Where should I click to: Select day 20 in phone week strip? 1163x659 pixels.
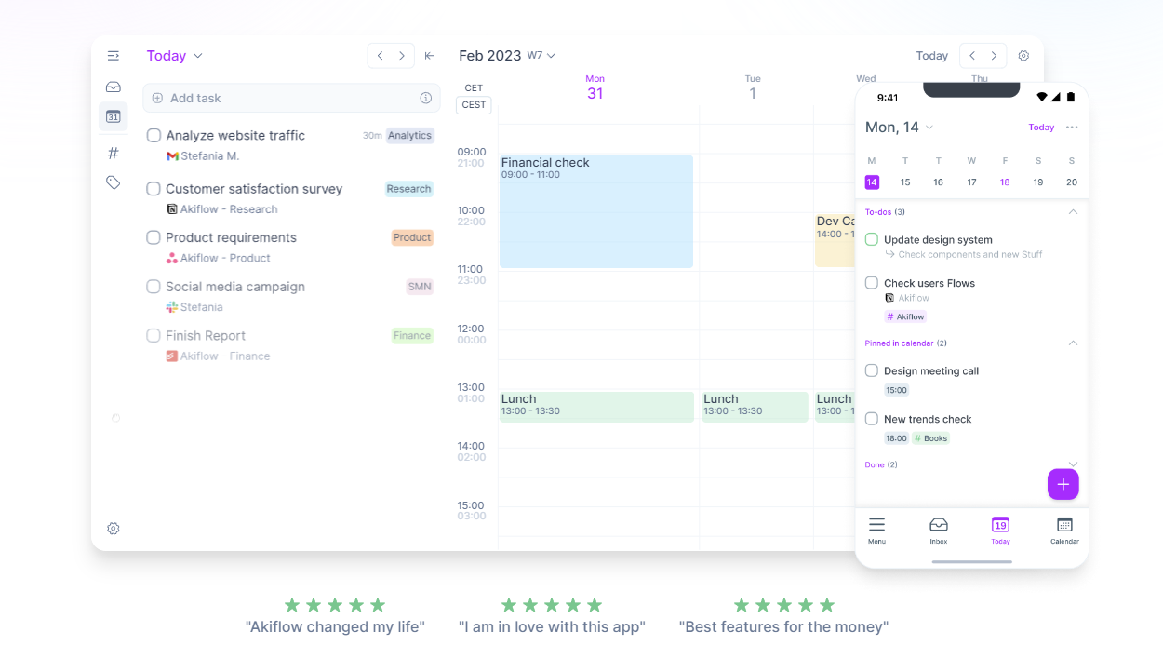(1072, 182)
